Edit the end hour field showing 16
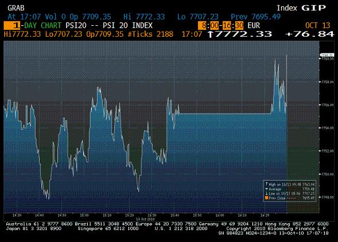 (227, 26)
